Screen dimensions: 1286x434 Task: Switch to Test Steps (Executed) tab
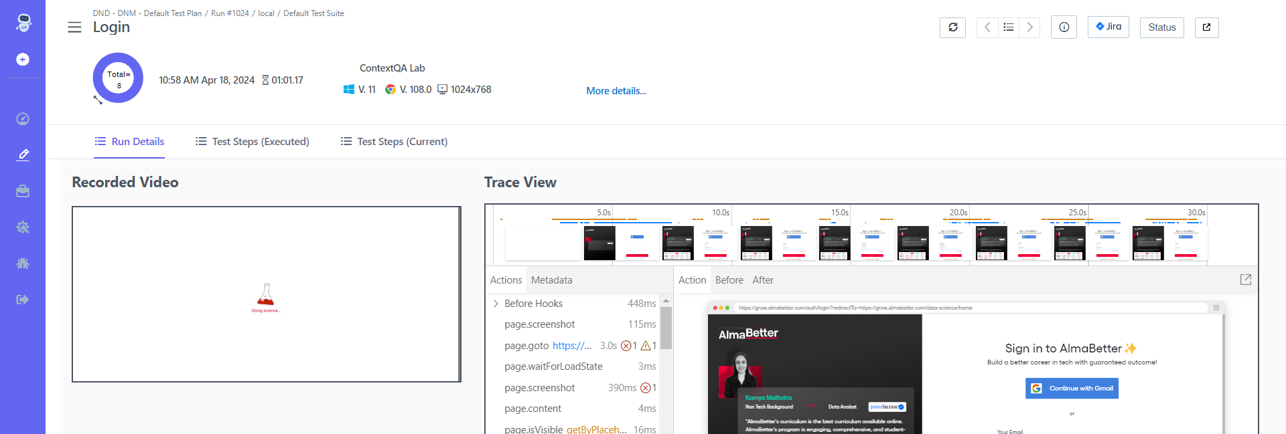[253, 142]
